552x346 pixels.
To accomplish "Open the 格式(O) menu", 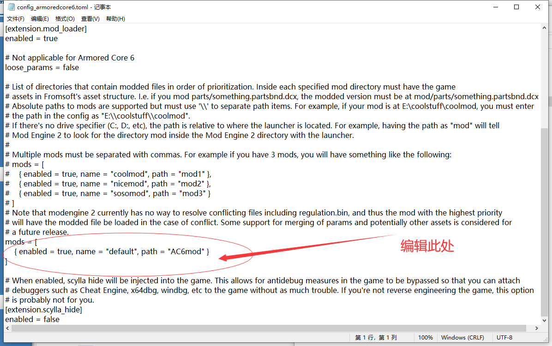I will click(65, 19).
